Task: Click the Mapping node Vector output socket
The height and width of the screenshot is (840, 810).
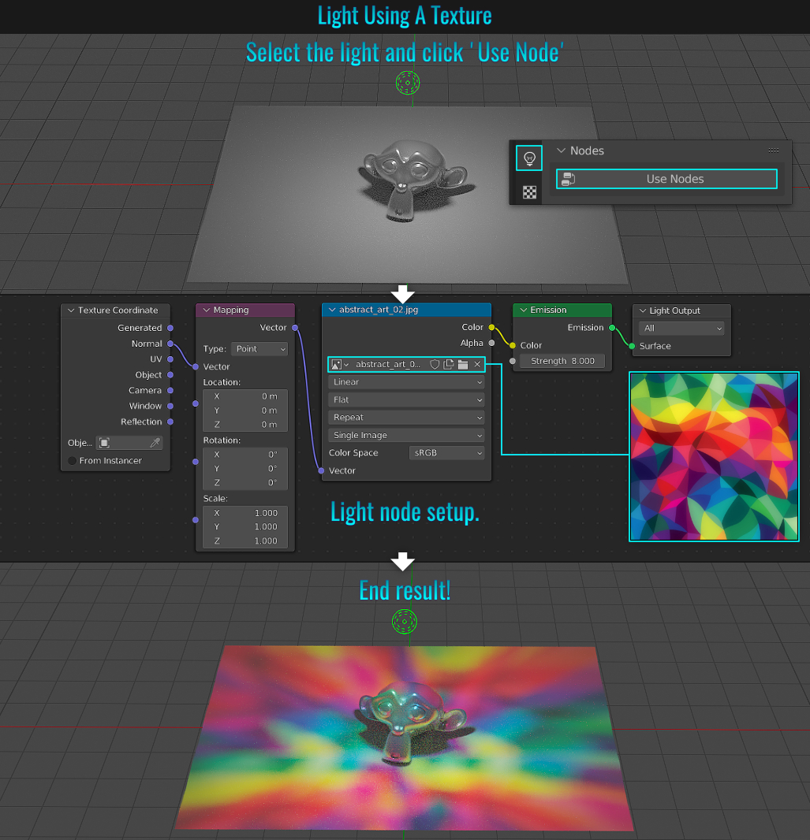Action: 295,327
